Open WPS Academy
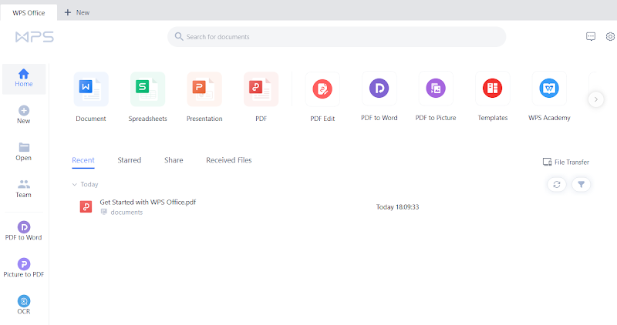The width and height of the screenshot is (617, 325). point(549,96)
